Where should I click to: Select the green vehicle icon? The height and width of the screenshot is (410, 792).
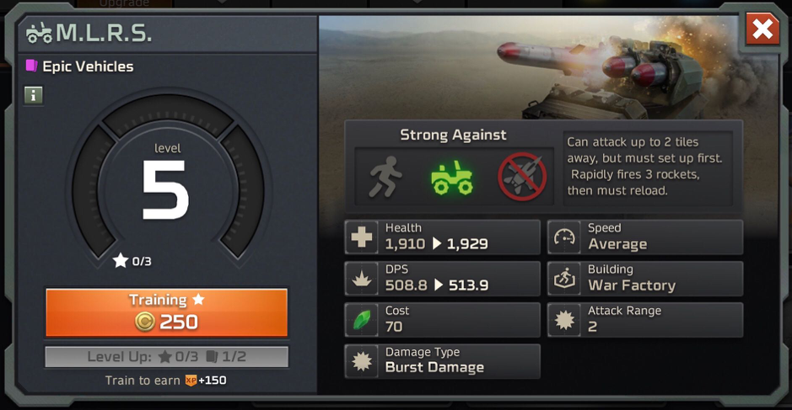coord(452,178)
